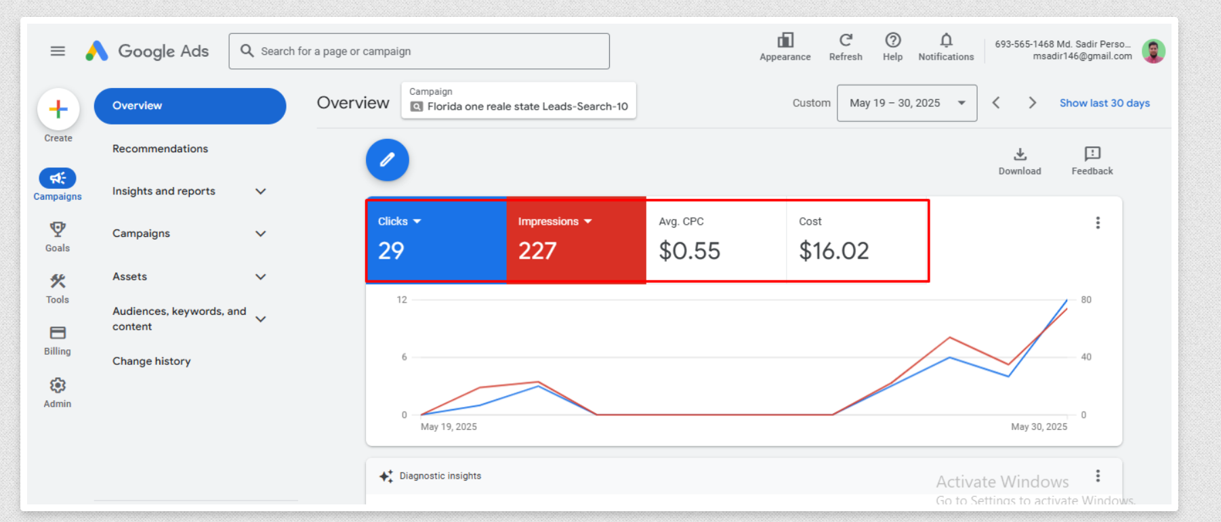This screenshot has height=522, width=1221.
Task: Download the overview report
Action: pyautogui.click(x=1020, y=154)
